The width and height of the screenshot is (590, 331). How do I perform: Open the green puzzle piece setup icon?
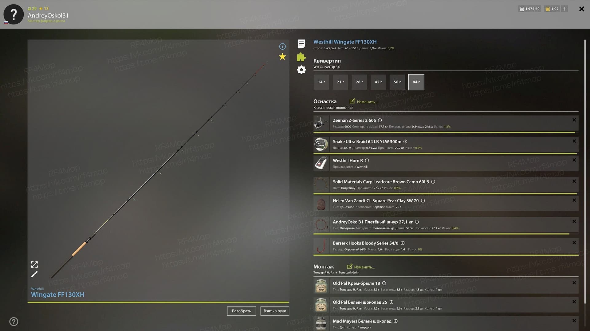coord(301,57)
